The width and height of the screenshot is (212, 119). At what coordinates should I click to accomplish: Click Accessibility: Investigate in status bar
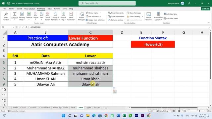[x=17, y=111]
